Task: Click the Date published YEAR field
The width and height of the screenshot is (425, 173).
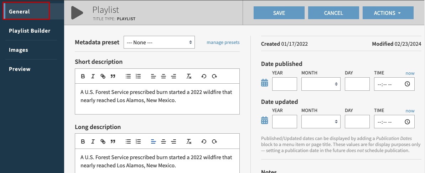Action: 284,84
